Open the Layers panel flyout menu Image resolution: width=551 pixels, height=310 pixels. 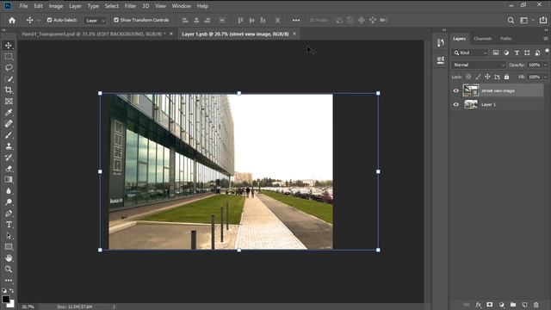click(545, 39)
